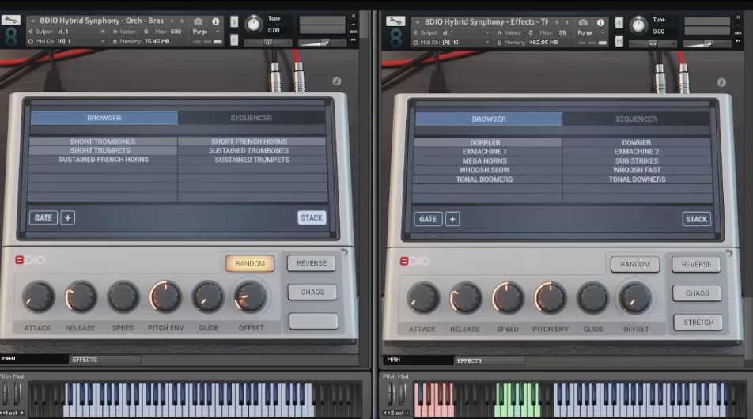
Task: Toggle GATE in the brass panel
Action: (44, 218)
